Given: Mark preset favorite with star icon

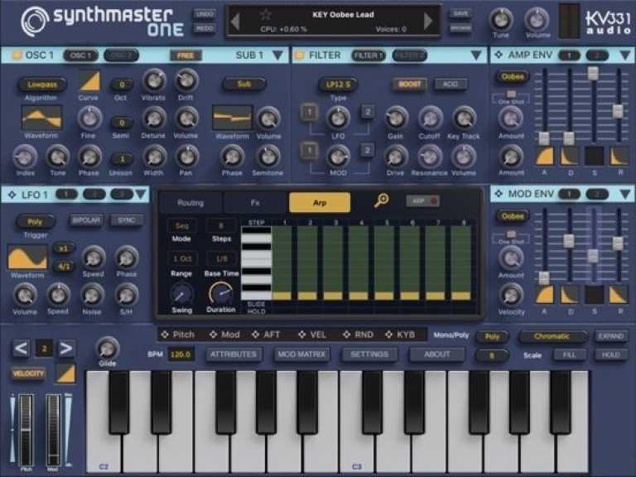Looking at the screenshot, I should tap(266, 15).
